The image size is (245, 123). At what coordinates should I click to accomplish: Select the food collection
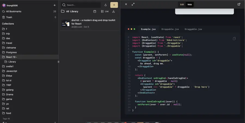[x=29, y=113]
